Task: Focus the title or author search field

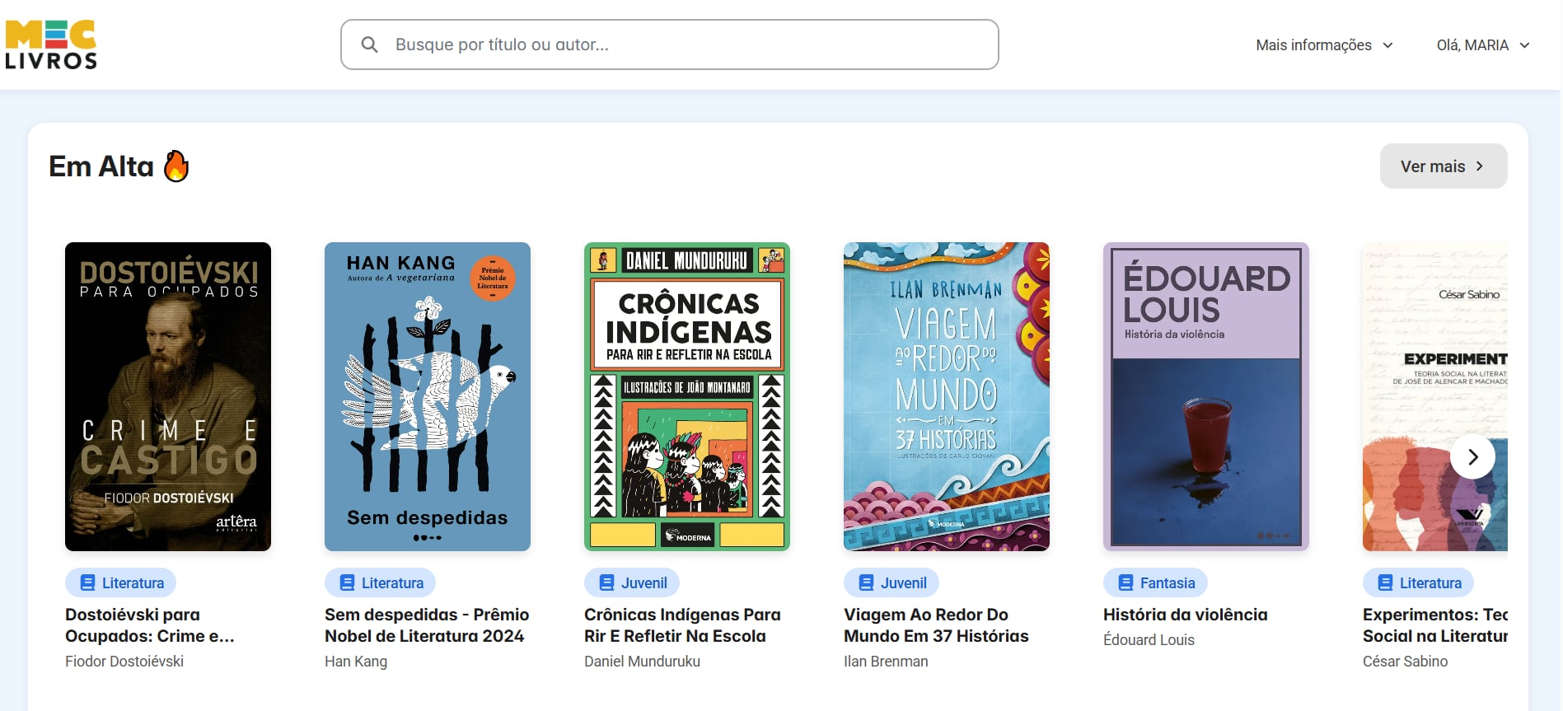Action: [669, 44]
